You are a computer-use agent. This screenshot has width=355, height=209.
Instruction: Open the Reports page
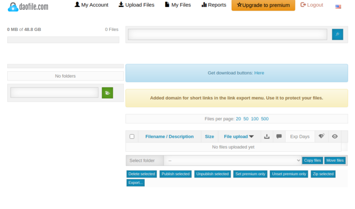coord(214,5)
